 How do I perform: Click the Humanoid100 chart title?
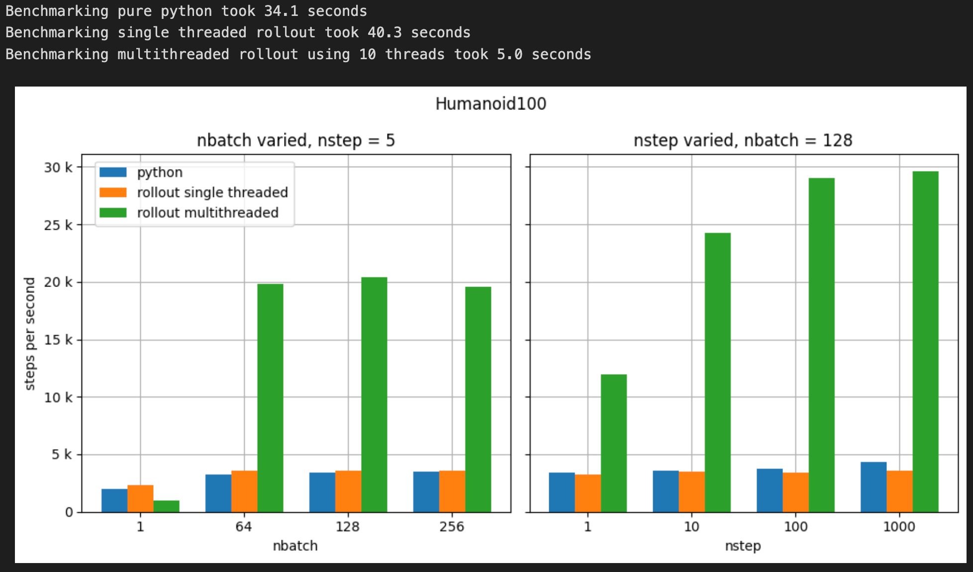click(490, 104)
